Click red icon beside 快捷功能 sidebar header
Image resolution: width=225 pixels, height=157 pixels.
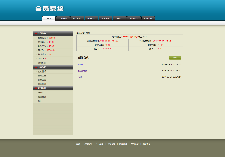tap(36, 67)
